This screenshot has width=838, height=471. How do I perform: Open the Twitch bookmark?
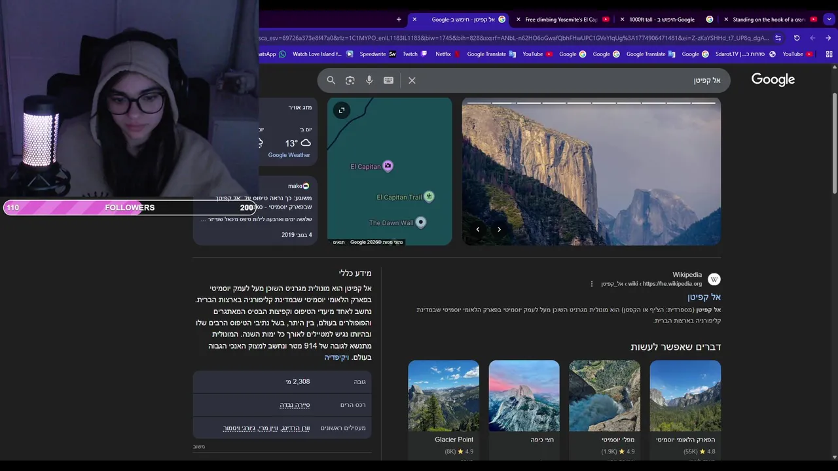(415, 54)
